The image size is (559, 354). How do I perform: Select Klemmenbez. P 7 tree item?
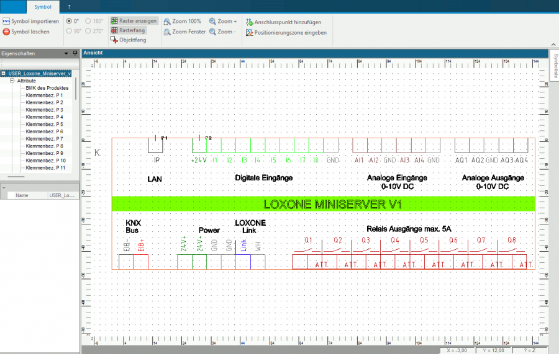[44, 139]
